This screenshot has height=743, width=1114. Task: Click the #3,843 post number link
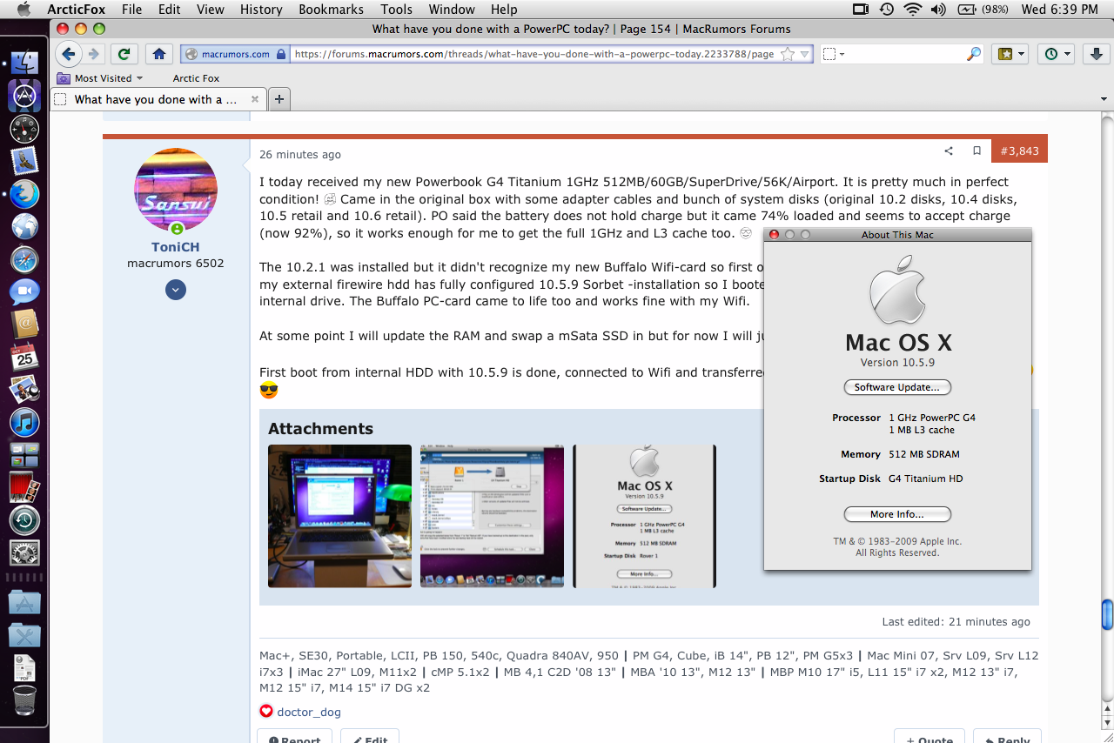point(1019,151)
